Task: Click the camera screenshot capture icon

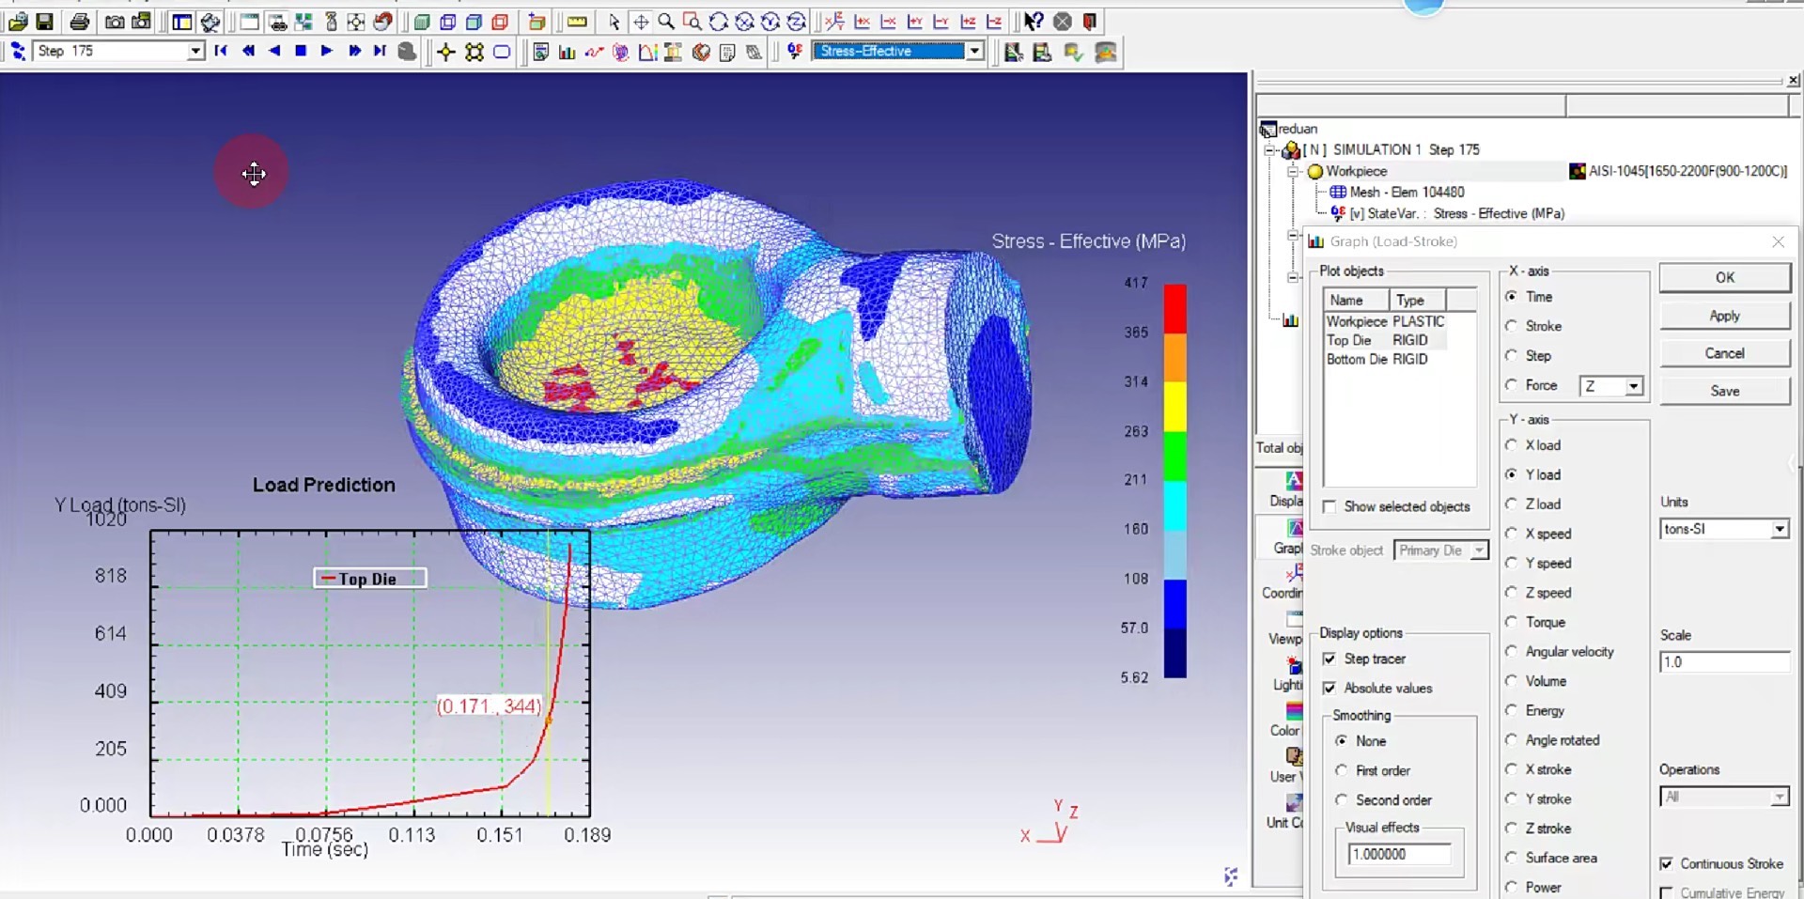Action: coord(115,22)
